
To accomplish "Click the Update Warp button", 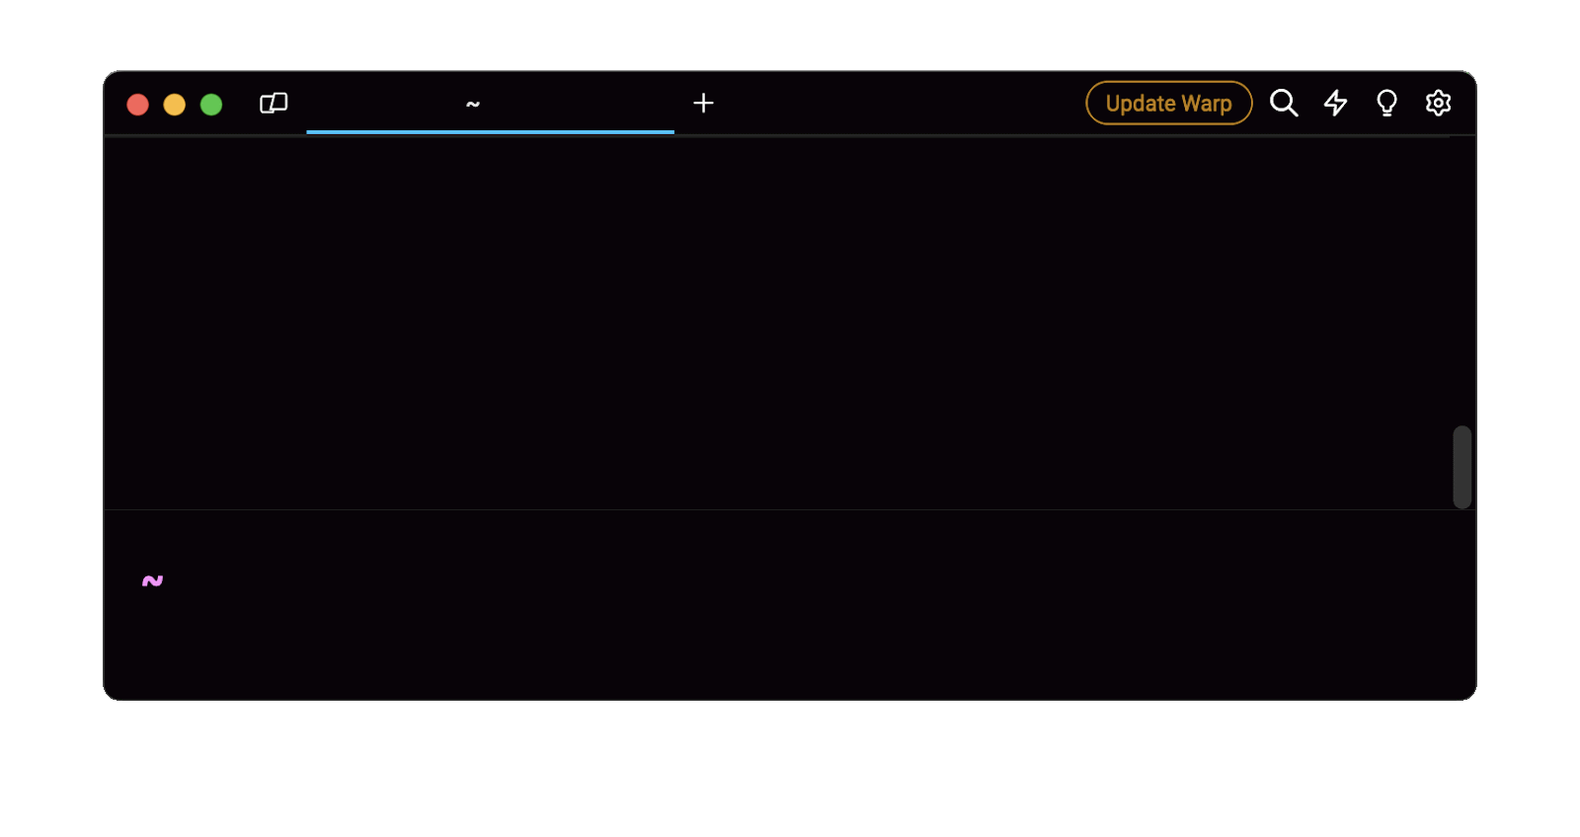I will [x=1168, y=103].
